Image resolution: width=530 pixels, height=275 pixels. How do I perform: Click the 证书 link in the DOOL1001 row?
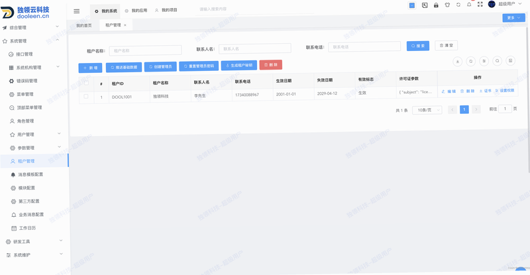coord(486,91)
